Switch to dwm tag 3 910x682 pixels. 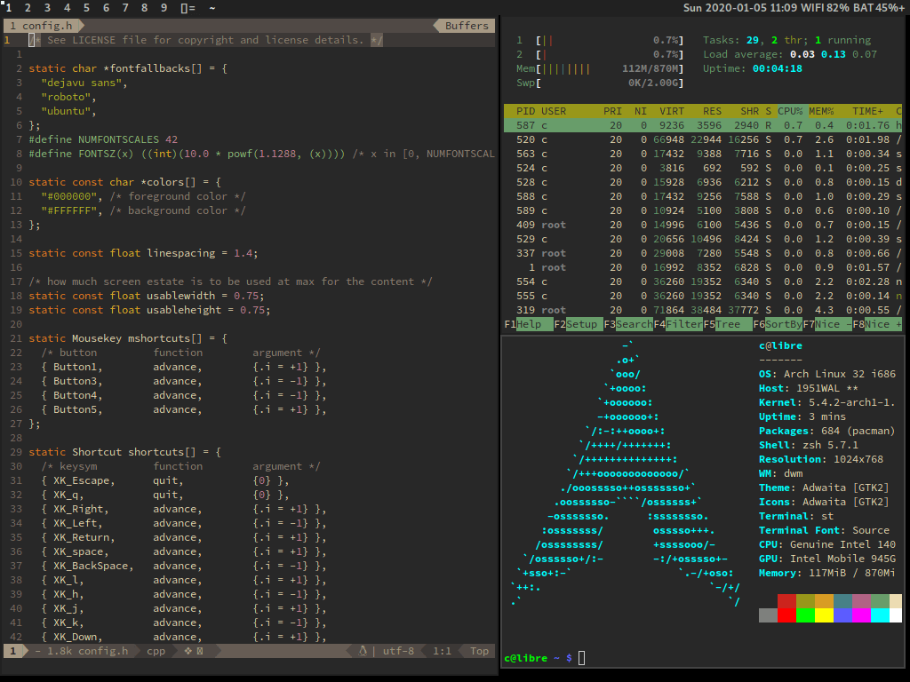[x=48, y=7]
